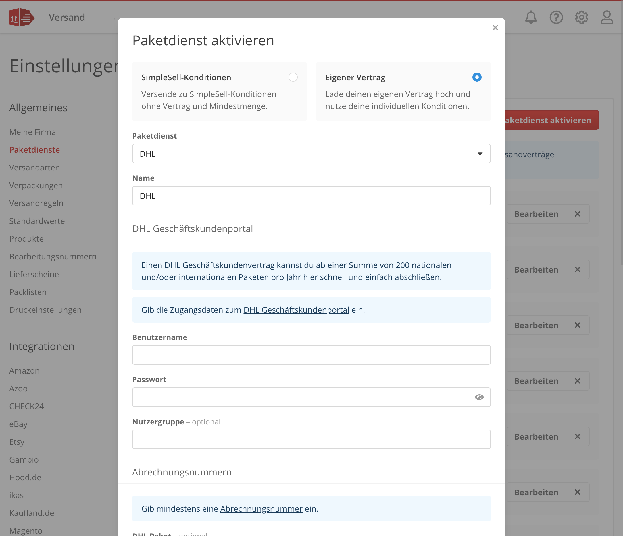The image size is (623, 536).
Task: Open the CHECK24 integration
Action: click(x=26, y=406)
